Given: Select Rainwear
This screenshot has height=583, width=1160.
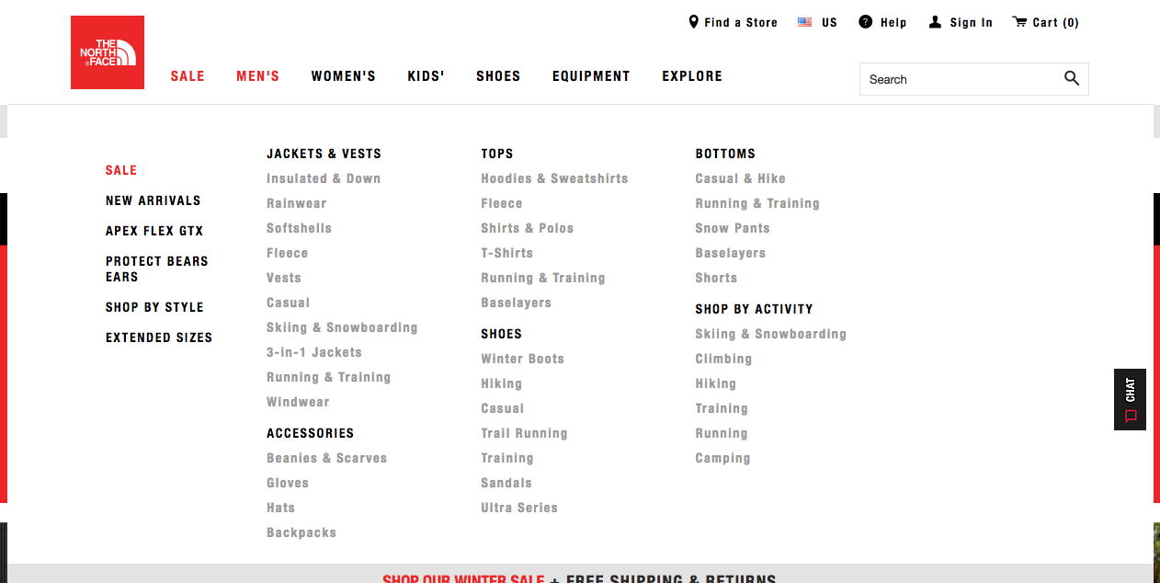Looking at the screenshot, I should (297, 203).
